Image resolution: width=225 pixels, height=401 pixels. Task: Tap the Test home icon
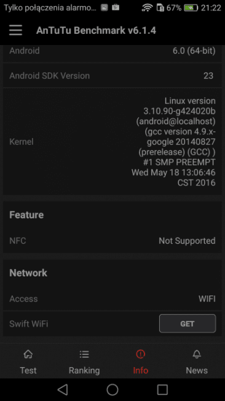coord(28,354)
